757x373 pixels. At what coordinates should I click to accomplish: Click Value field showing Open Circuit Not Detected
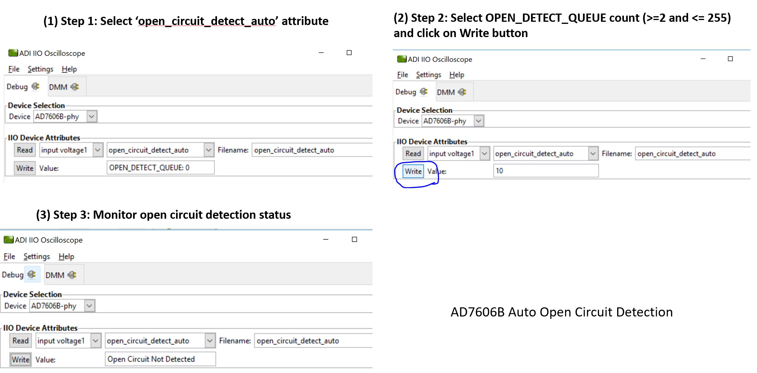(x=160, y=359)
